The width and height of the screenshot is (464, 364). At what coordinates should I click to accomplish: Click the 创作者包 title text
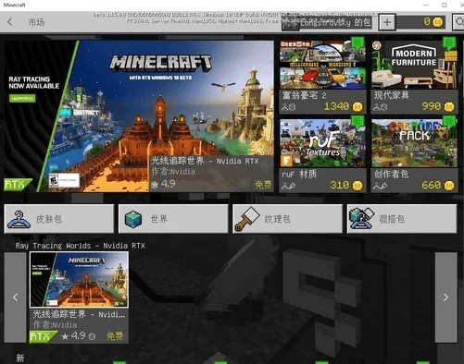(391, 175)
